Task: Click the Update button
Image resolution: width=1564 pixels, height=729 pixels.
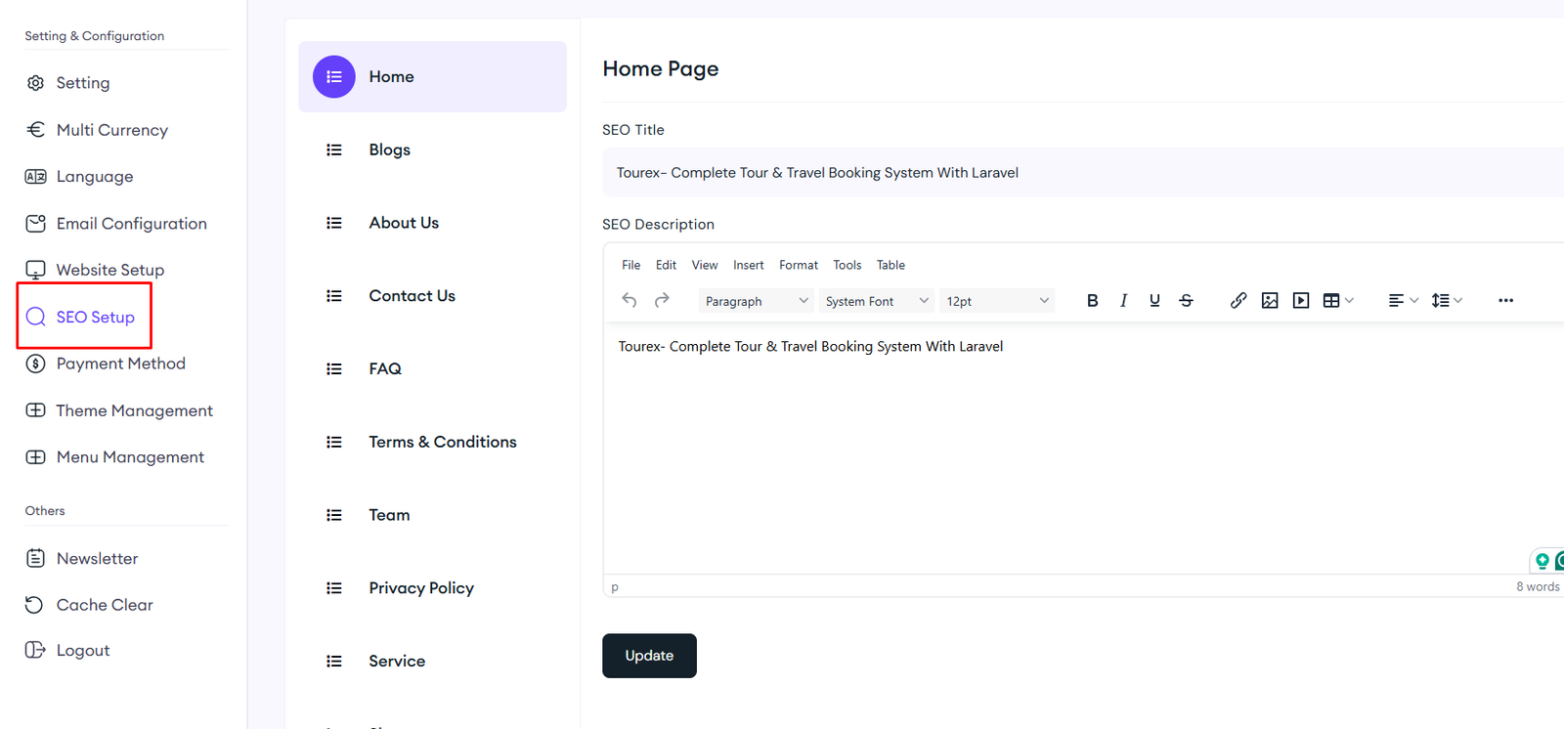Action: (649, 656)
